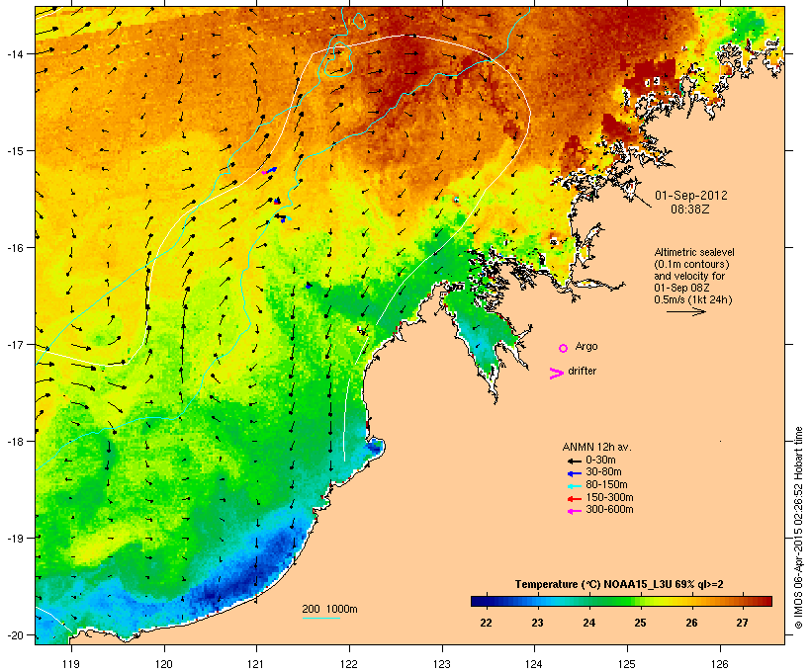
Task: Click the 0.5m/s velocity scale arrow
Action: 685,311
